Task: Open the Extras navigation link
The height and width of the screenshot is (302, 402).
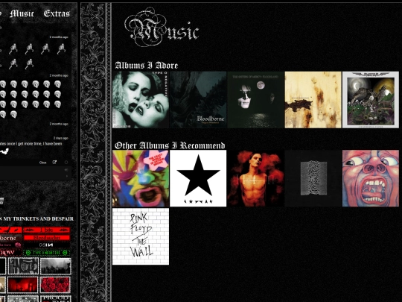Action: (57, 13)
